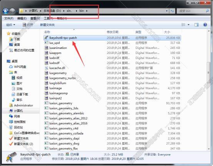This screenshot has width=213, height=166.
Task: Click the change view icon
Action: (183, 25)
